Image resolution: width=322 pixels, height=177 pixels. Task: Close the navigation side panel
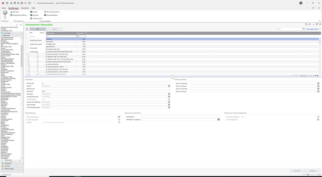21,25
